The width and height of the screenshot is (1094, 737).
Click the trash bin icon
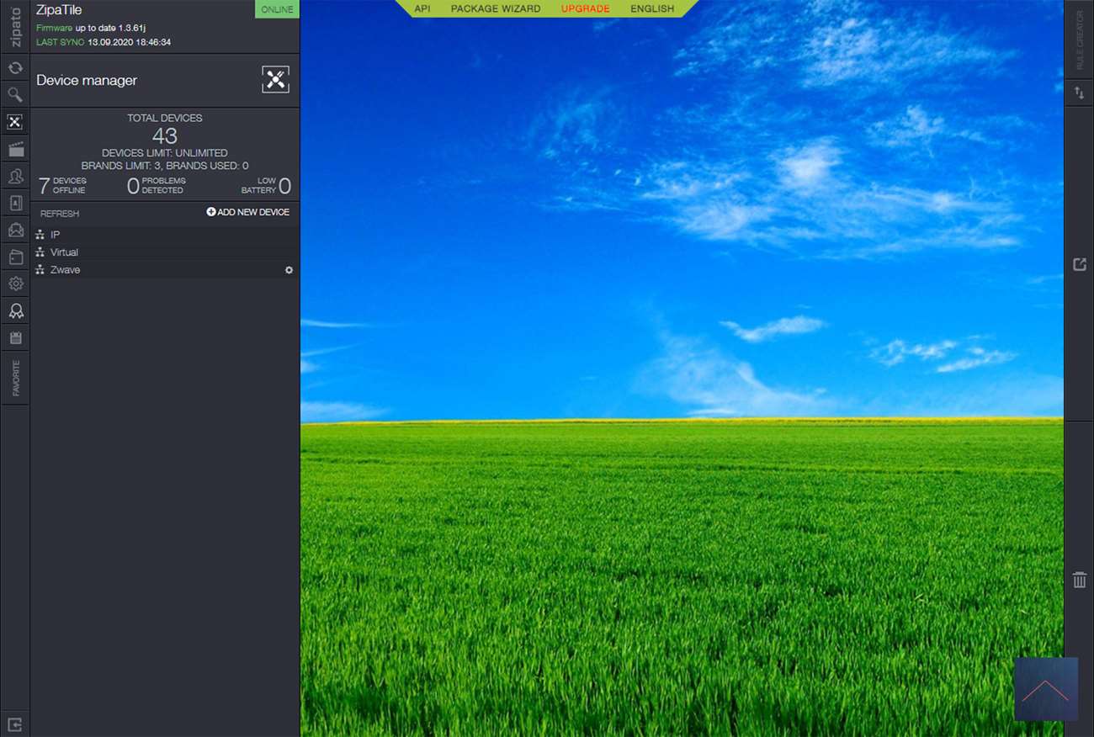pyautogui.click(x=1080, y=580)
